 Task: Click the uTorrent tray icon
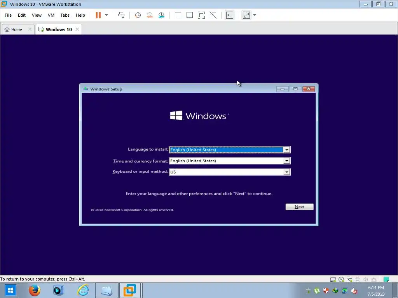316,290
